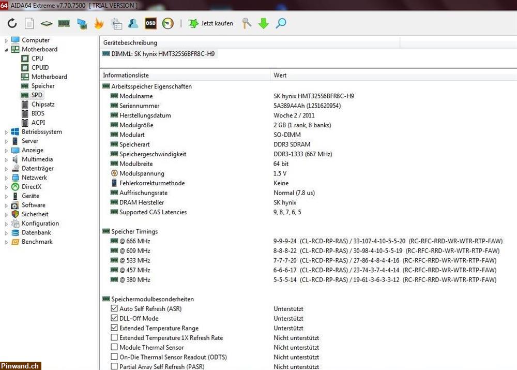The width and height of the screenshot is (517, 370).
Task: Select CPUID under Motherboard
Action: pos(40,68)
